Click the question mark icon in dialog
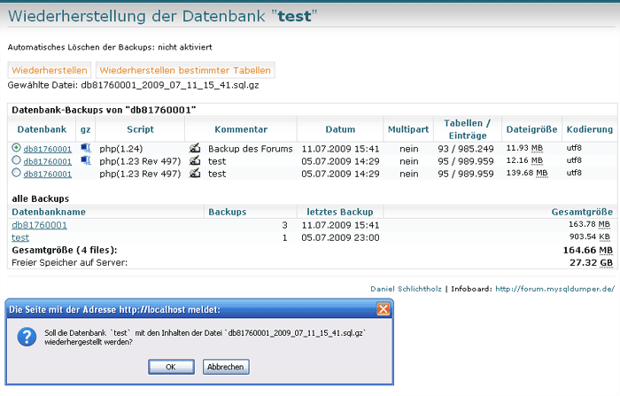 click(x=24, y=337)
